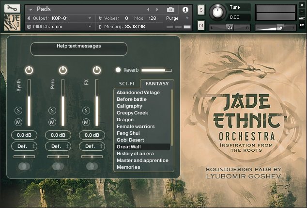Open snapshot view camera icon
Viewport: 307px width, 208px height.
coord(170,9)
